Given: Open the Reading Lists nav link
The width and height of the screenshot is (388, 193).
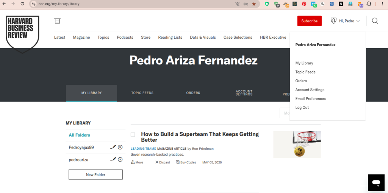Looking at the screenshot, I should click(x=170, y=38).
